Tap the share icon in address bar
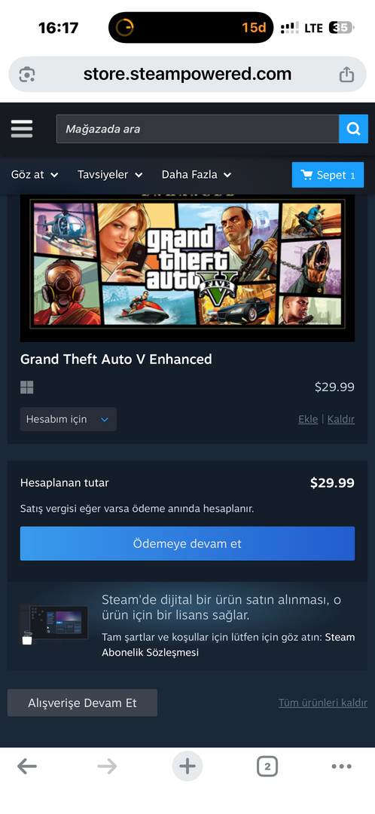375x814 pixels. tap(346, 75)
